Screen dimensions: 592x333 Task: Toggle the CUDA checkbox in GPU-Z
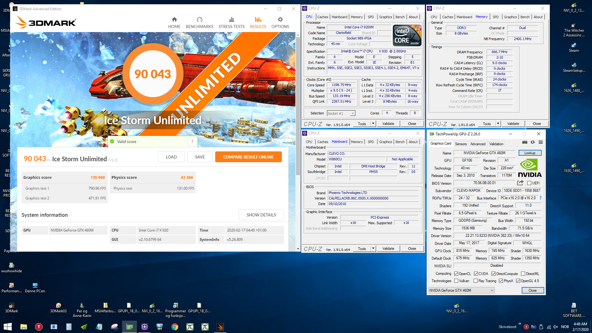pos(476,274)
